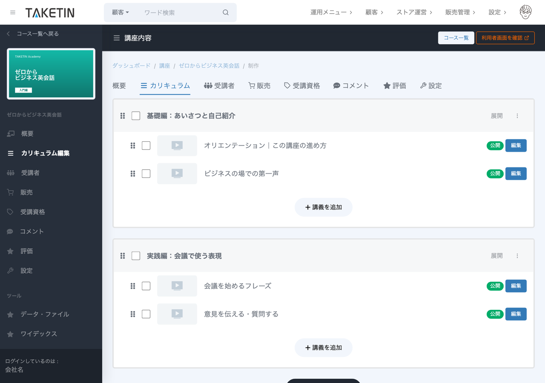Add a lecture to the 実践編 section
The image size is (545, 383).
(x=323, y=348)
